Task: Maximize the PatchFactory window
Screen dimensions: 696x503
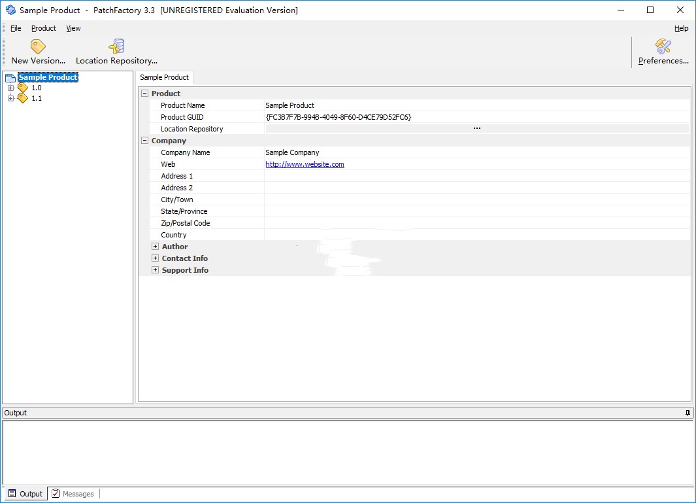Action: coord(650,10)
